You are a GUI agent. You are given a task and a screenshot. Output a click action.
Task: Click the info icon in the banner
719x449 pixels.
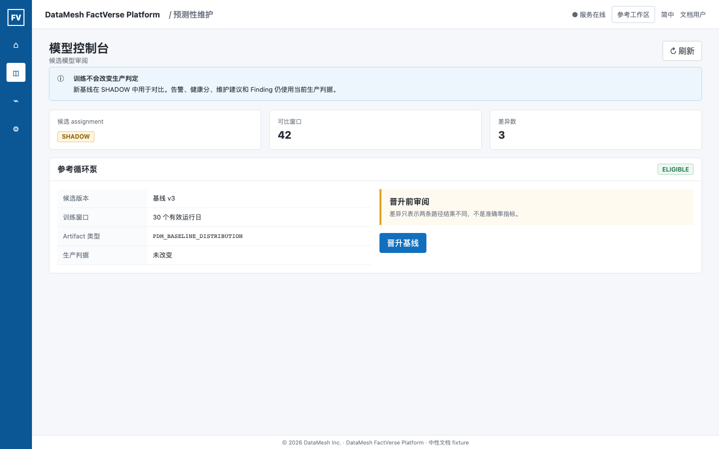point(61,78)
